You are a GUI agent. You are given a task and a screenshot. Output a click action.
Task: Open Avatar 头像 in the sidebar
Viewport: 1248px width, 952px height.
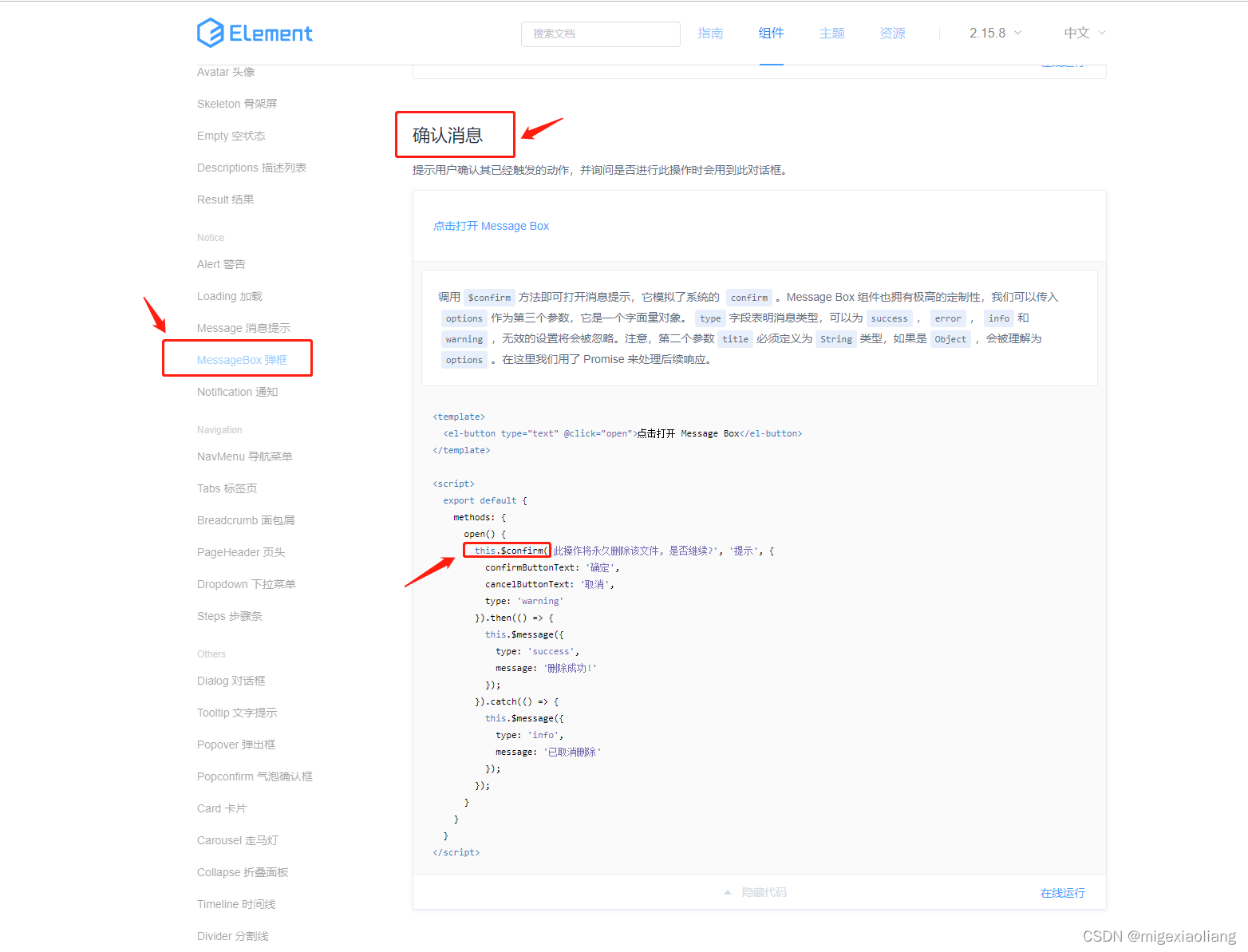click(226, 72)
